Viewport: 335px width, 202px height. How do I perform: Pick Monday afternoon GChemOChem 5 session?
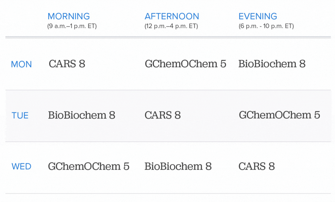[185, 64]
